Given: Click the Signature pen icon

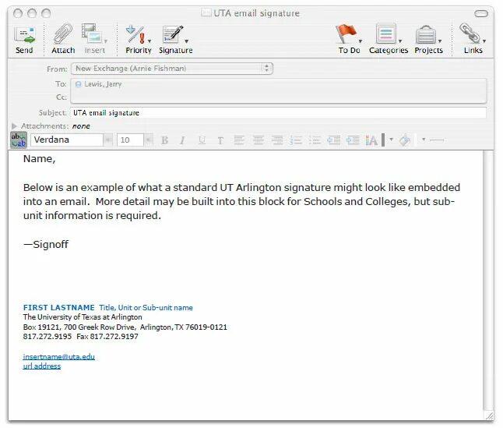Looking at the screenshot, I should [173, 34].
